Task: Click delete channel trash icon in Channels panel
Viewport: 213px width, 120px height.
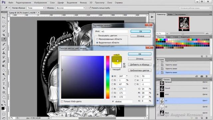Action: click(x=207, y=118)
